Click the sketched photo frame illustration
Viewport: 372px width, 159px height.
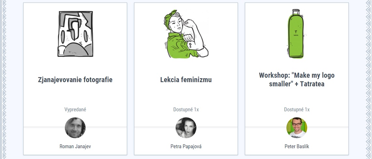click(x=75, y=34)
